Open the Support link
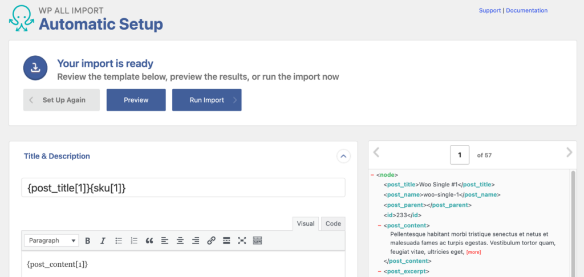The height and width of the screenshot is (277, 584). coord(490,10)
